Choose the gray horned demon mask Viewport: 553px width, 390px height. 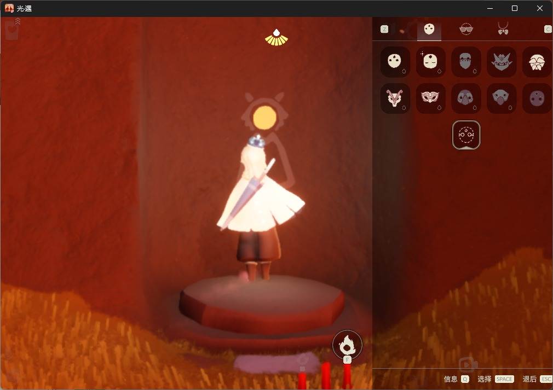(x=502, y=62)
